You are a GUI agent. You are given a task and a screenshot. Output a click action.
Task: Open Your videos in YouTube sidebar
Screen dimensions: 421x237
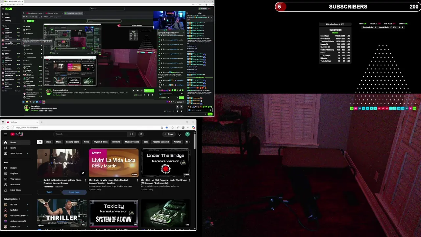tap(15, 179)
